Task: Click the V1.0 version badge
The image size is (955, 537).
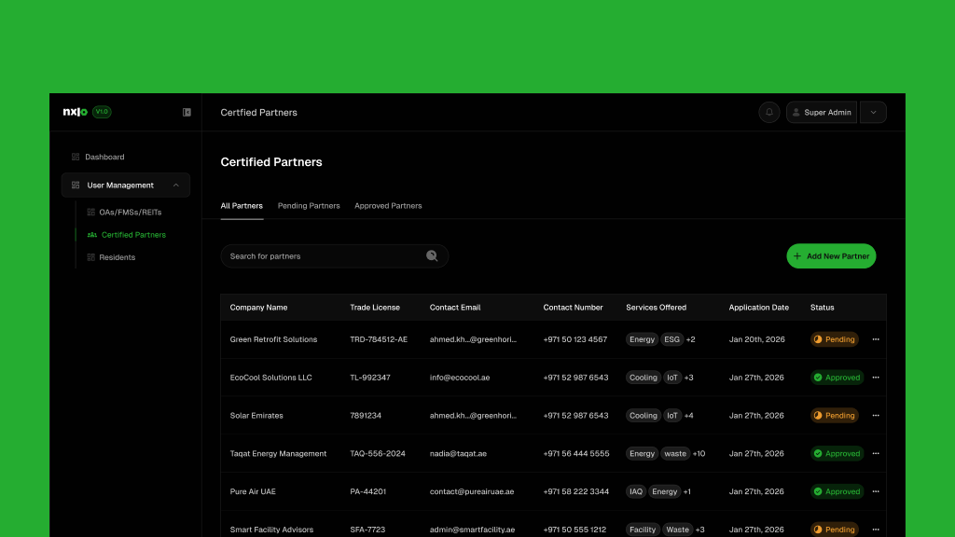Action: (102, 112)
